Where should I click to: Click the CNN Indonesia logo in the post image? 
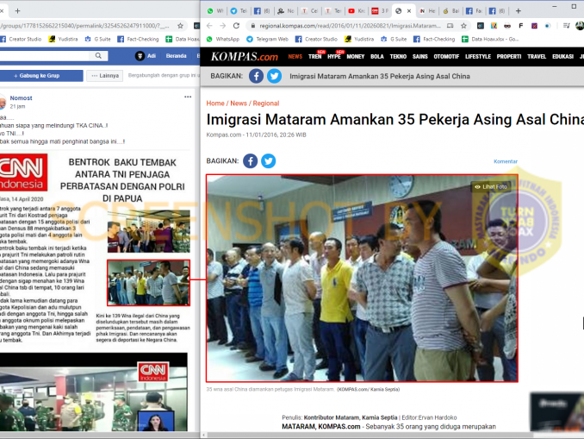[22, 172]
